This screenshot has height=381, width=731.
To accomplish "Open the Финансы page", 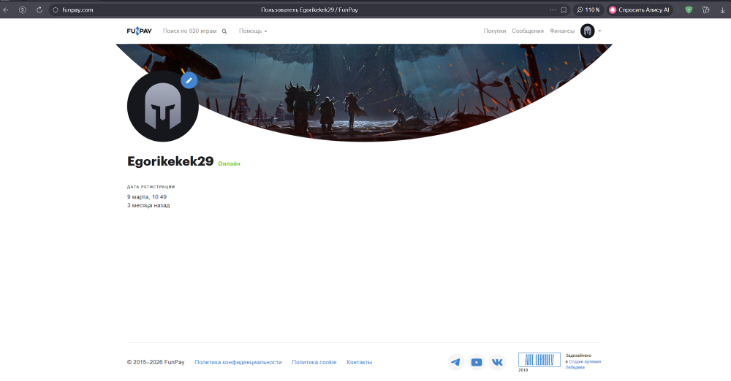I will (x=561, y=31).
